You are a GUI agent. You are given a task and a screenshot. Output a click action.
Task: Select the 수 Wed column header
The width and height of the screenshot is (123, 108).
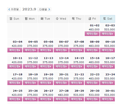point(61,19)
